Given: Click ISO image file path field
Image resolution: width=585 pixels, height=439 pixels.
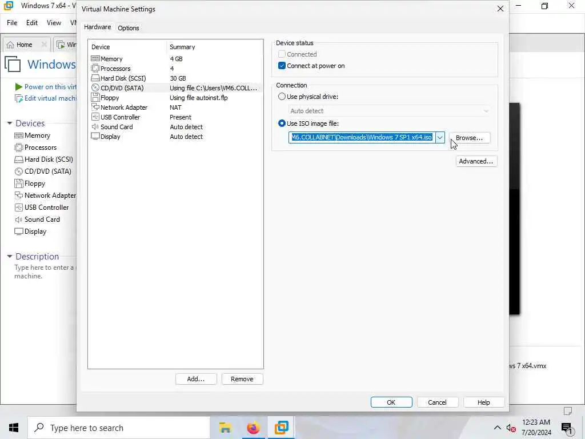Looking at the screenshot, I should pyautogui.click(x=362, y=137).
